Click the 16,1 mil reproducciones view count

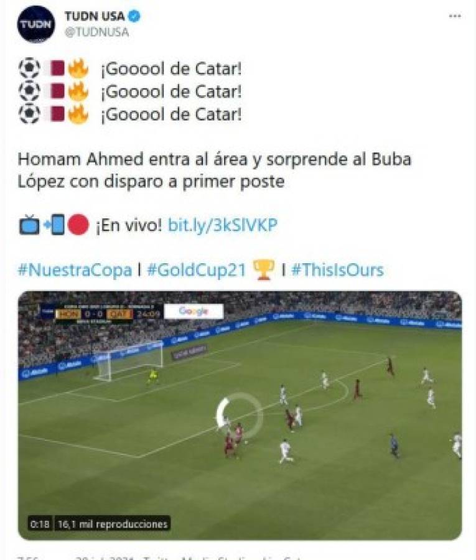pos(113,524)
